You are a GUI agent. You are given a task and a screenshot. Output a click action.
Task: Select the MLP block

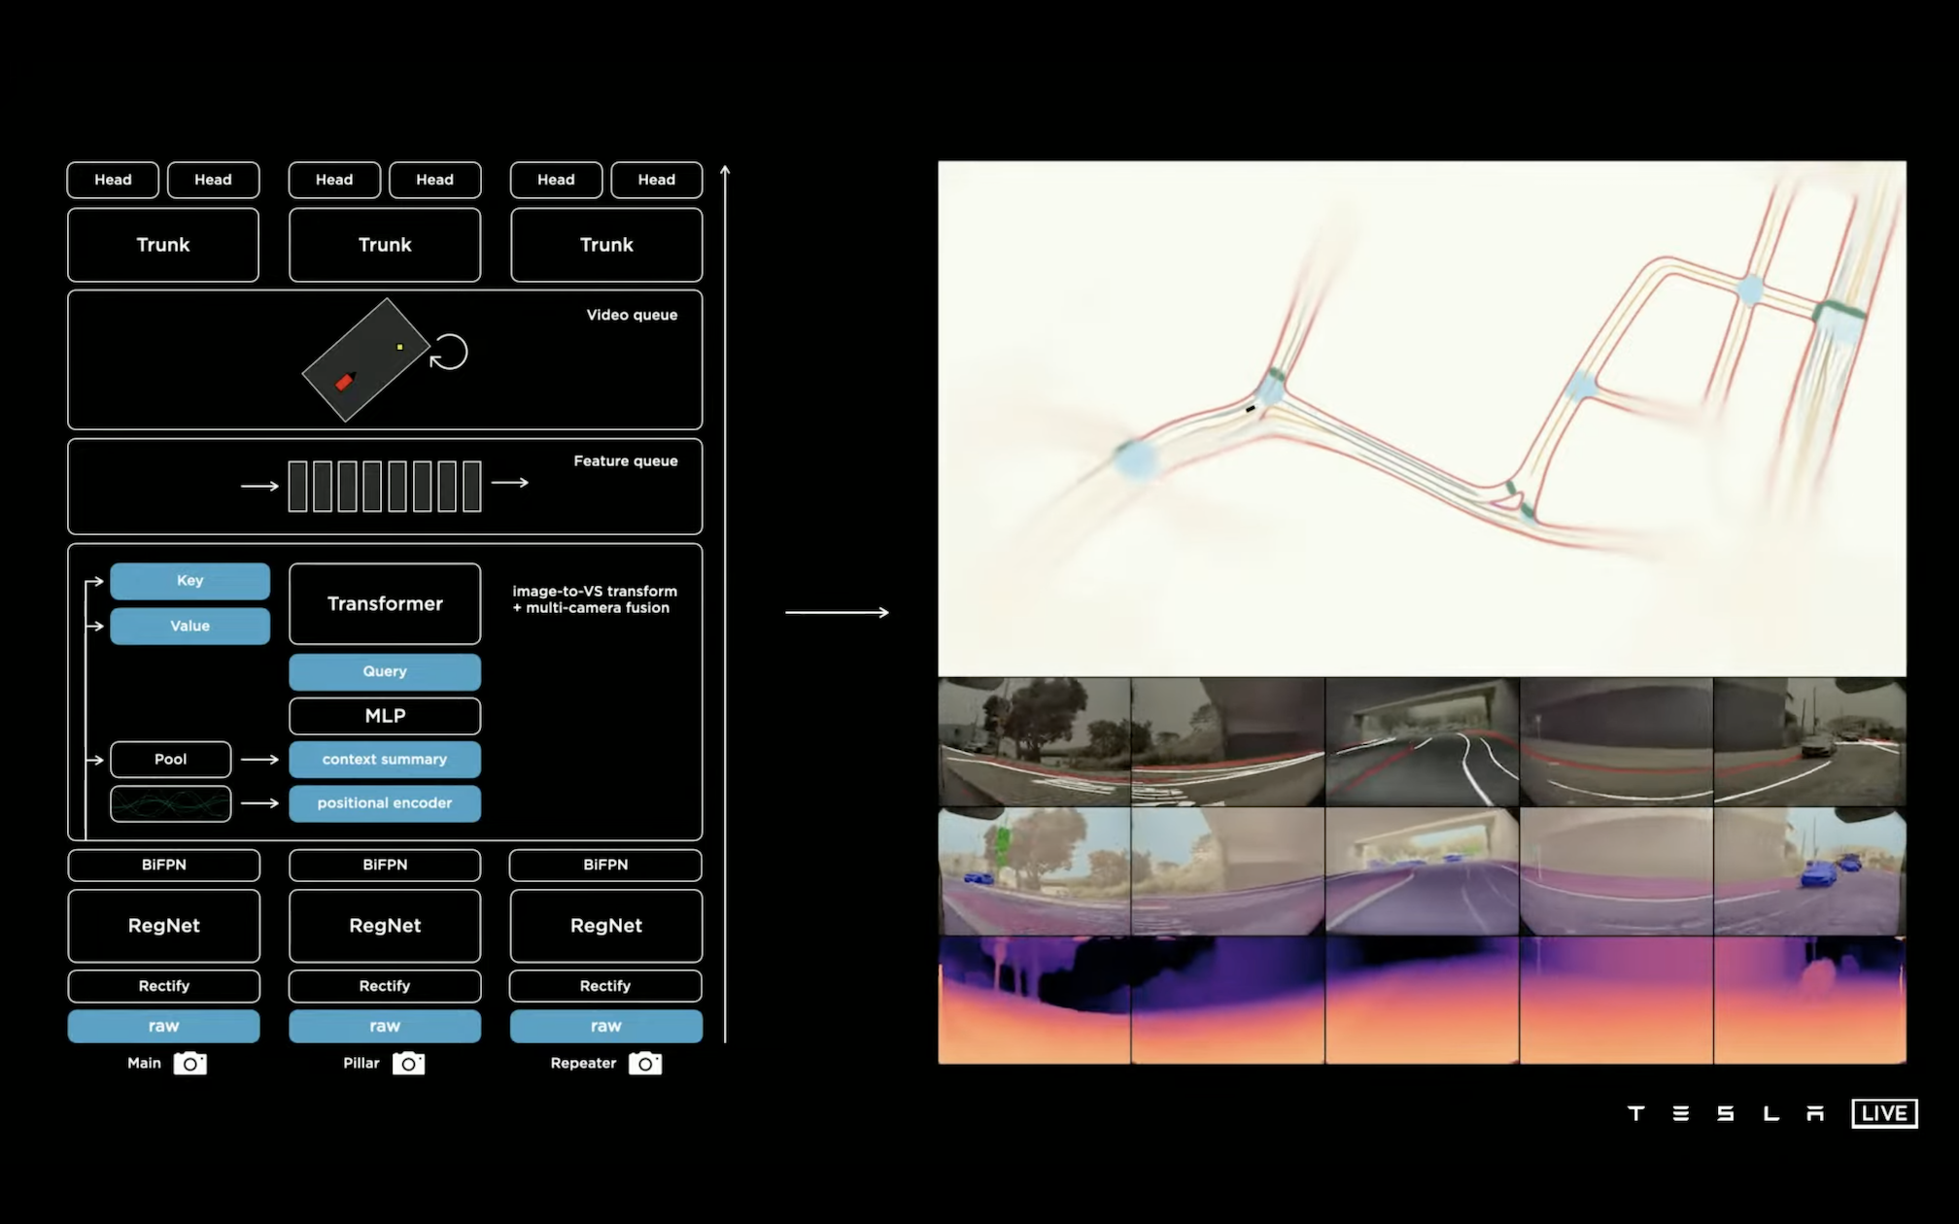(385, 716)
